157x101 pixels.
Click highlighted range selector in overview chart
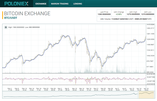click(x=146, y=95)
